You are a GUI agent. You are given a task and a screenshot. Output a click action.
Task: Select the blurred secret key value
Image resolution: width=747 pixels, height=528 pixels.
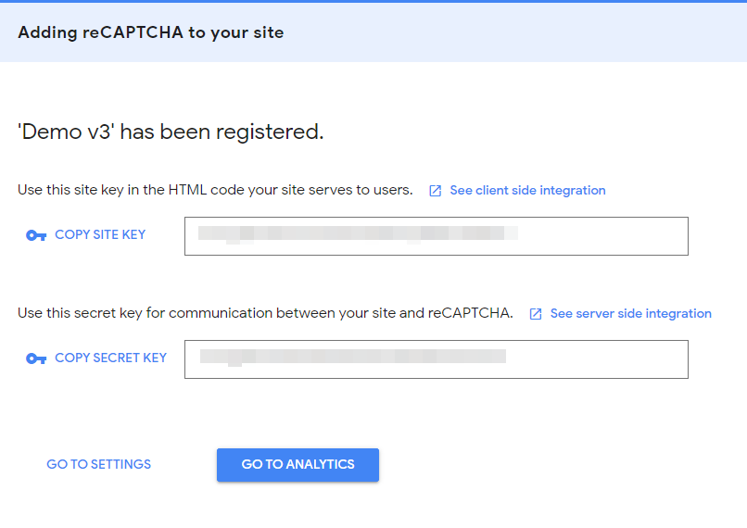[x=352, y=357]
